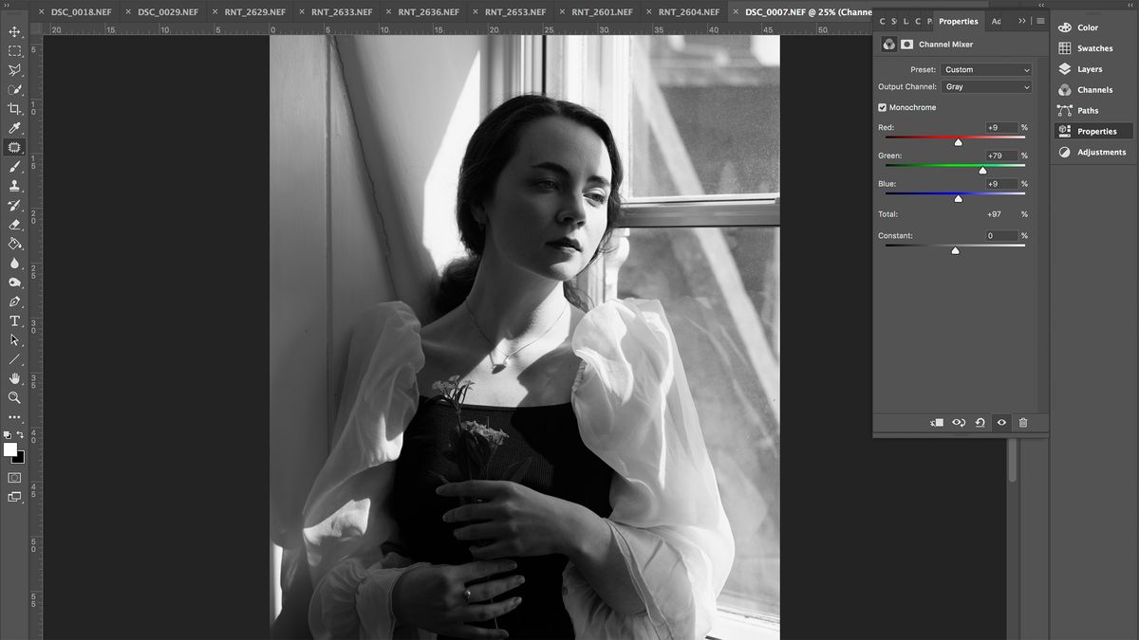This screenshot has height=640, width=1139.
Task: Select the Move tool
Action: [x=13, y=30]
